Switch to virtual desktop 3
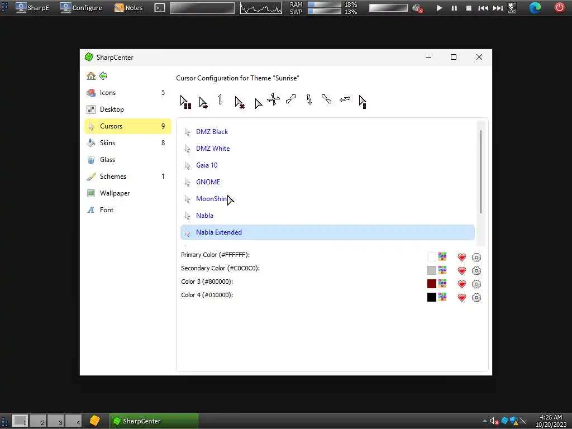Screen dimensions: 572x429 pos(56,421)
